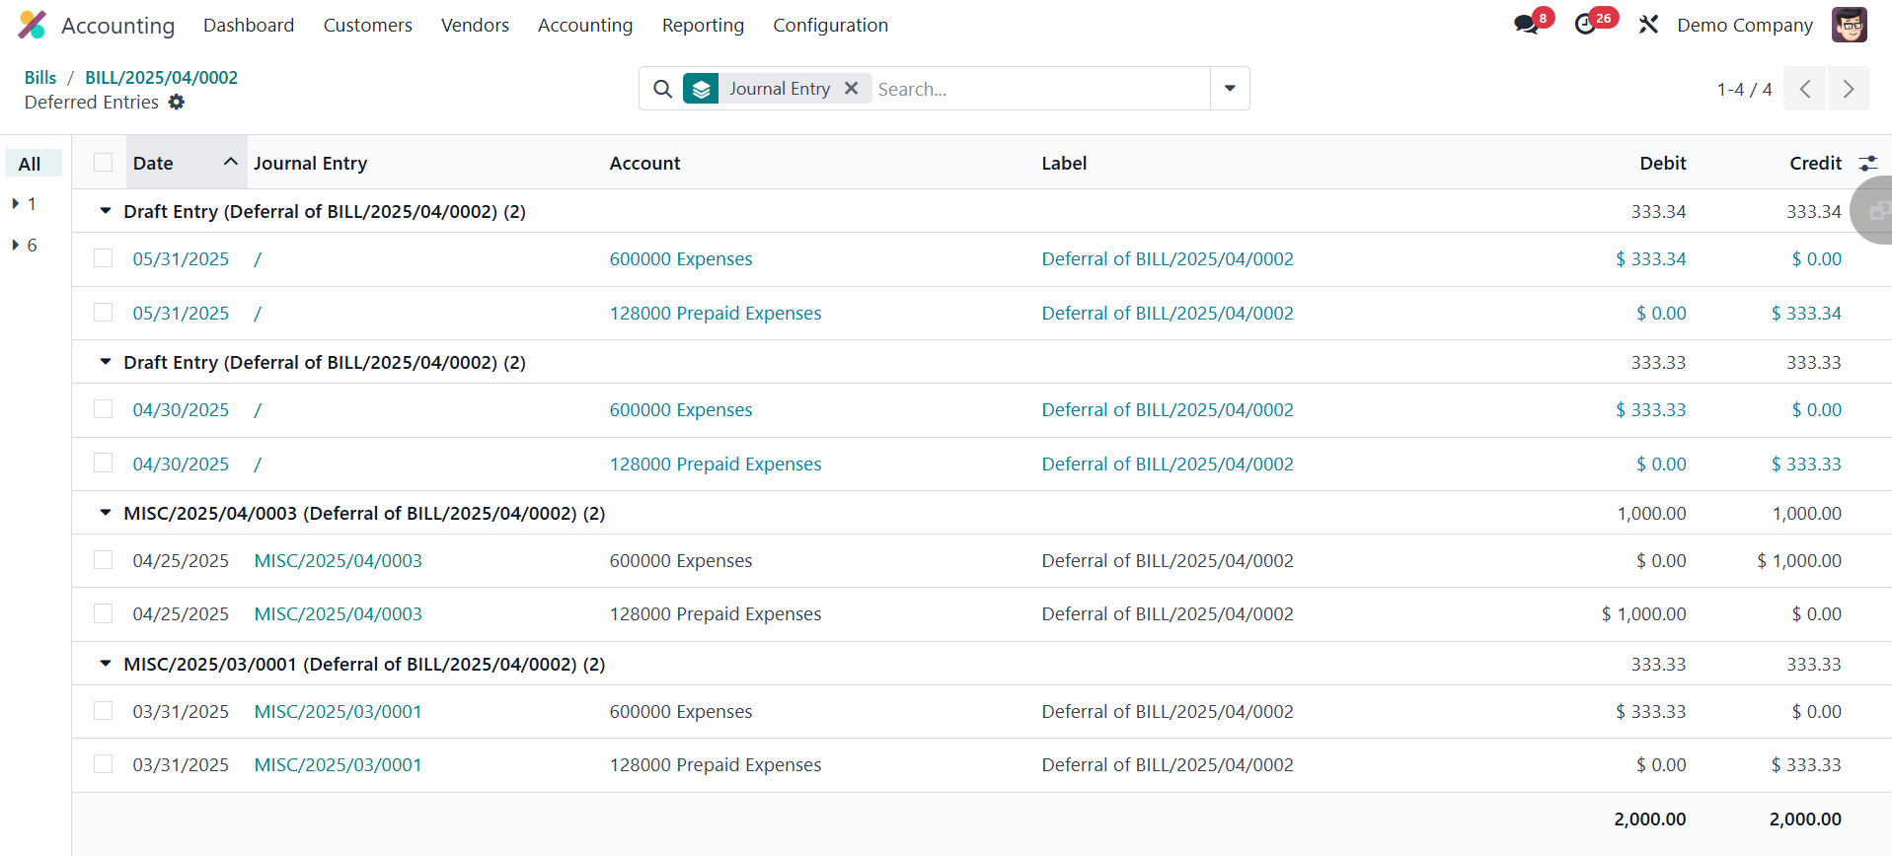The width and height of the screenshot is (1892, 856).
Task: Click in the Search input field
Action: 1036,89
